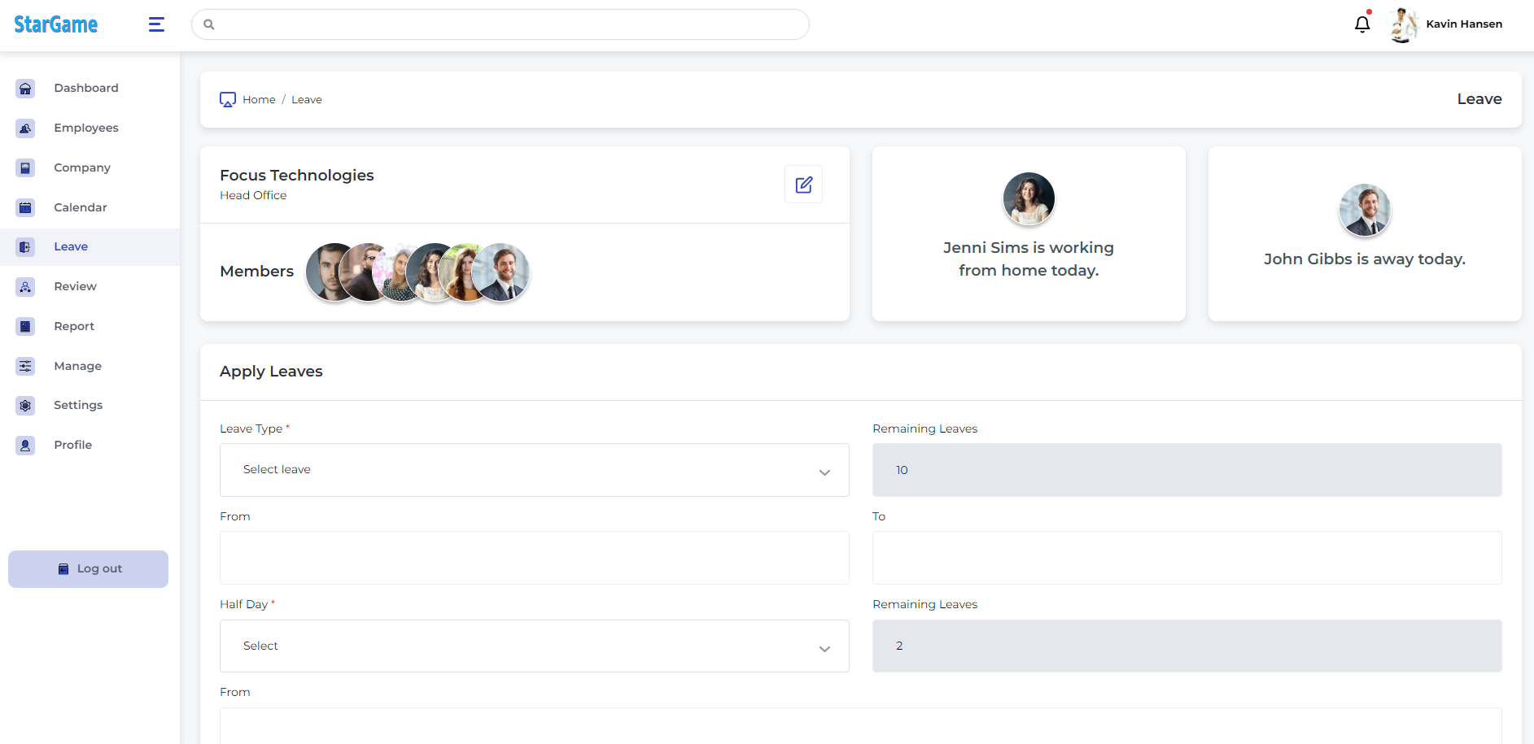The image size is (1534, 744).
Task: Click the Home breadcrumb screen icon
Action: [228, 100]
